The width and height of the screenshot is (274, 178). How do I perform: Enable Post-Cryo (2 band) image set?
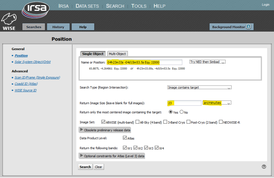pos(188,122)
